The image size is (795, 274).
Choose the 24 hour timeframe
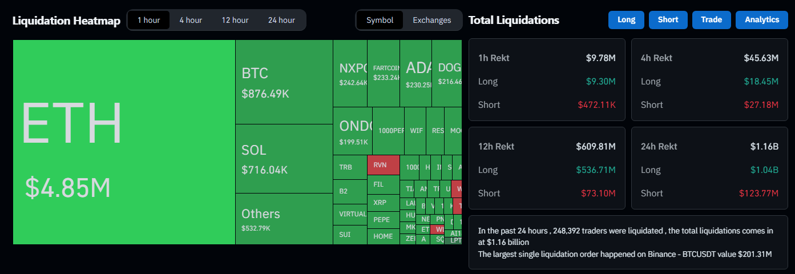[x=281, y=20]
